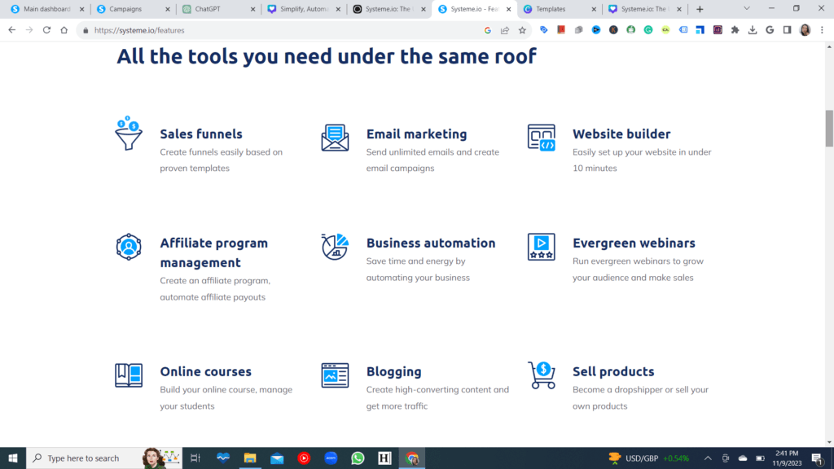Click the Affiliate program management icon
Viewport: 834px width, 469px height.
click(129, 247)
